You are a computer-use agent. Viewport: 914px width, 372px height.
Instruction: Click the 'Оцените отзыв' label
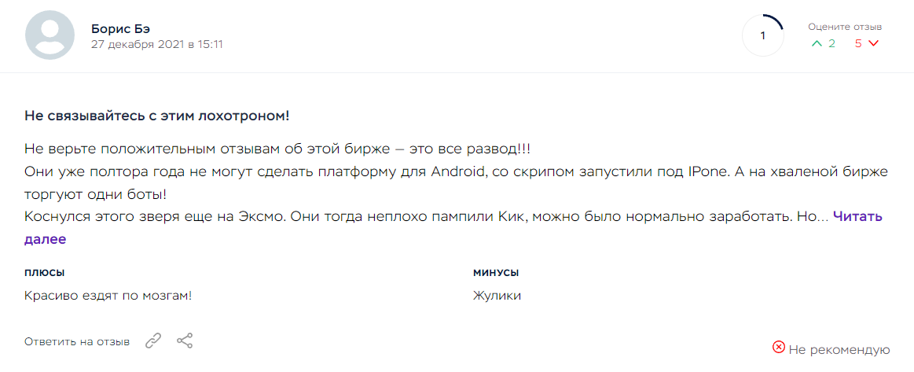(845, 27)
